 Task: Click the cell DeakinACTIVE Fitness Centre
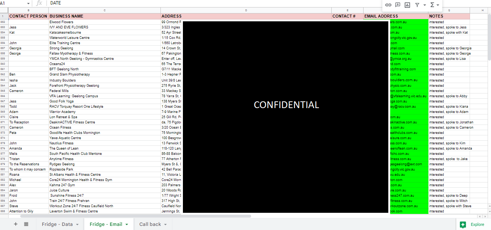point(105,122)
